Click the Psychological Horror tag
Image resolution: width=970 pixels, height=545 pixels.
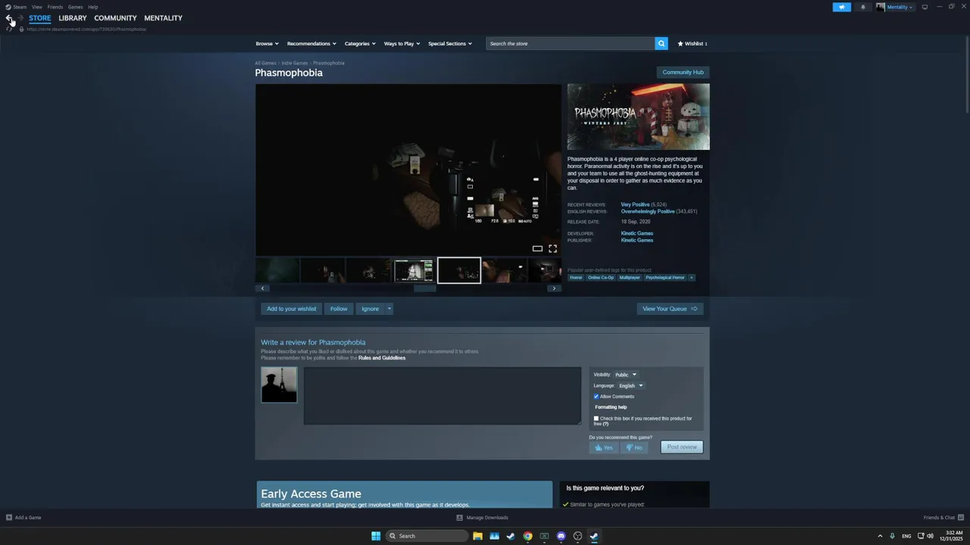pyautogui.click(x=665, y=278)
